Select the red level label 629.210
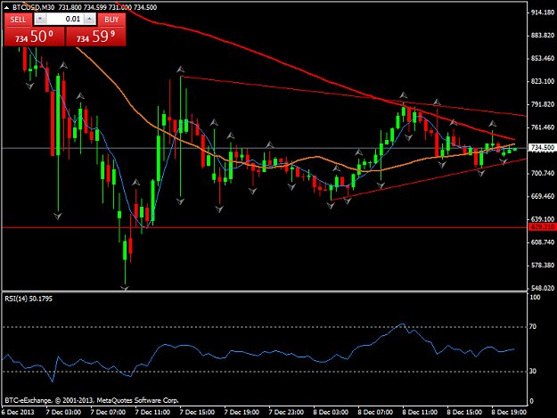Screen dimensions: 557x418 (543, 227)
